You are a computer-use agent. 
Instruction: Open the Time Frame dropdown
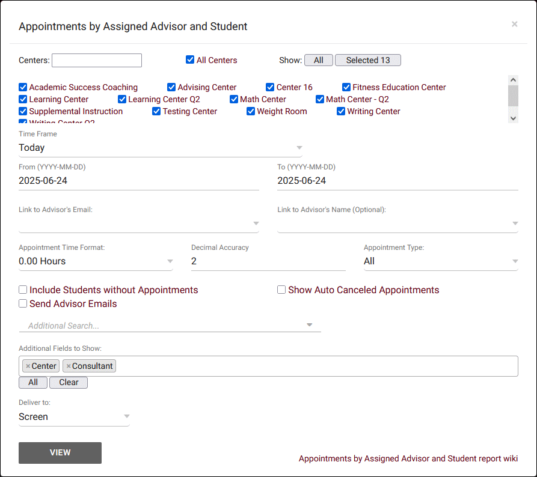[160, 148]
